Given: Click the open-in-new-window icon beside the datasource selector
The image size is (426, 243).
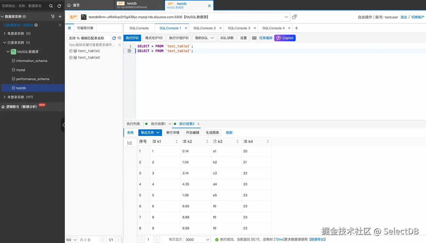Looking at the screenshot, I should pos(294,17).
